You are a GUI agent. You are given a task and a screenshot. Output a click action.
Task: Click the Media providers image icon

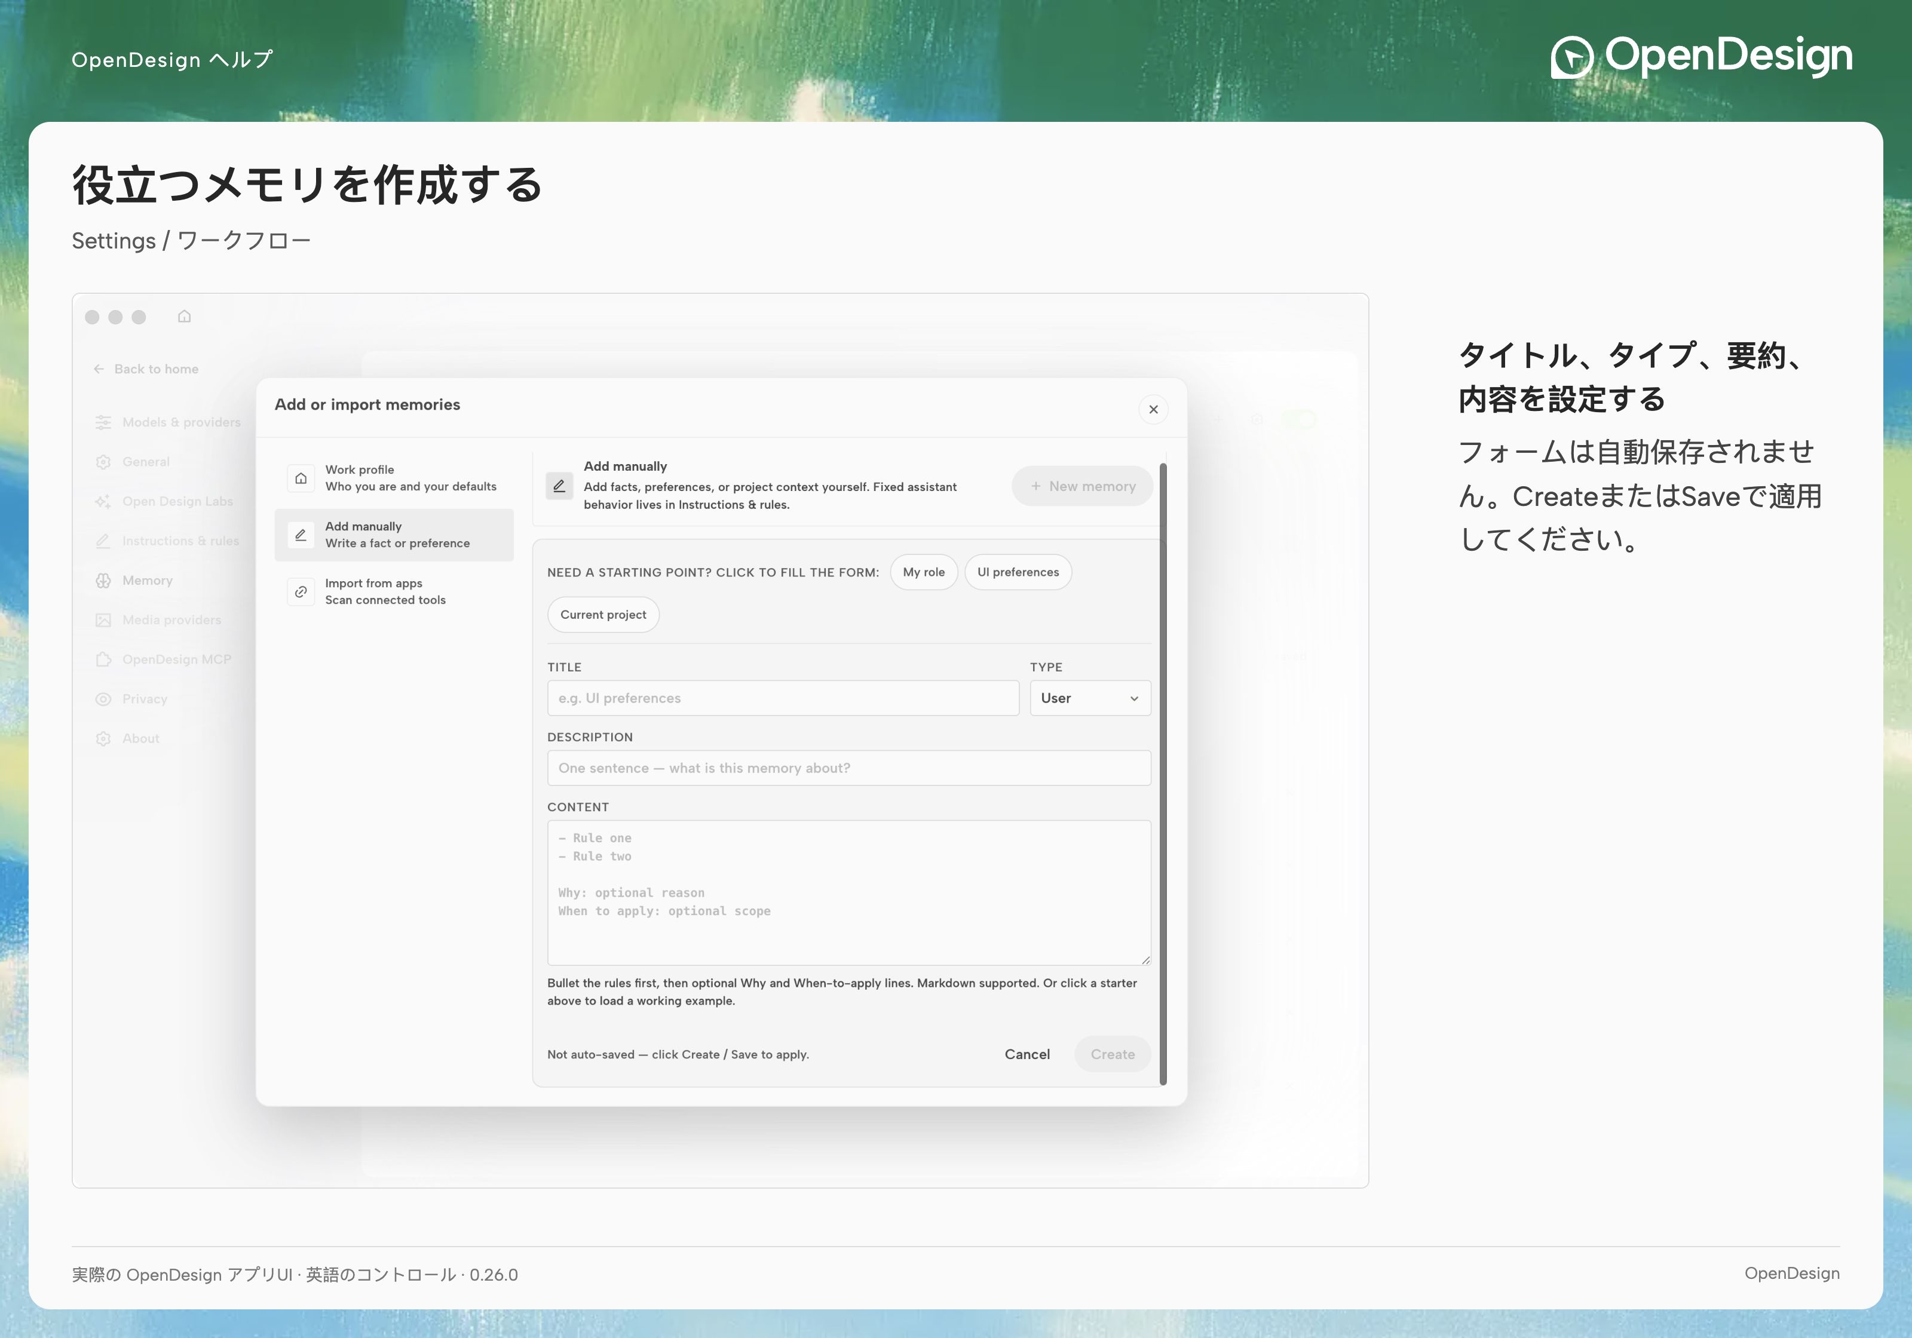103,620
